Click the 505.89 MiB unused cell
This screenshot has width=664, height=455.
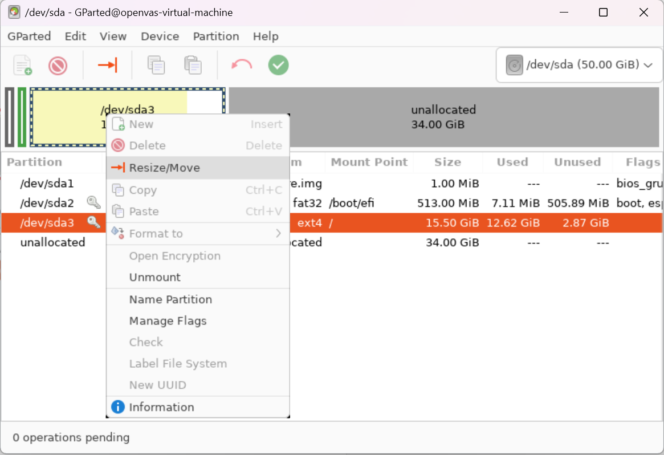[578, 204]
